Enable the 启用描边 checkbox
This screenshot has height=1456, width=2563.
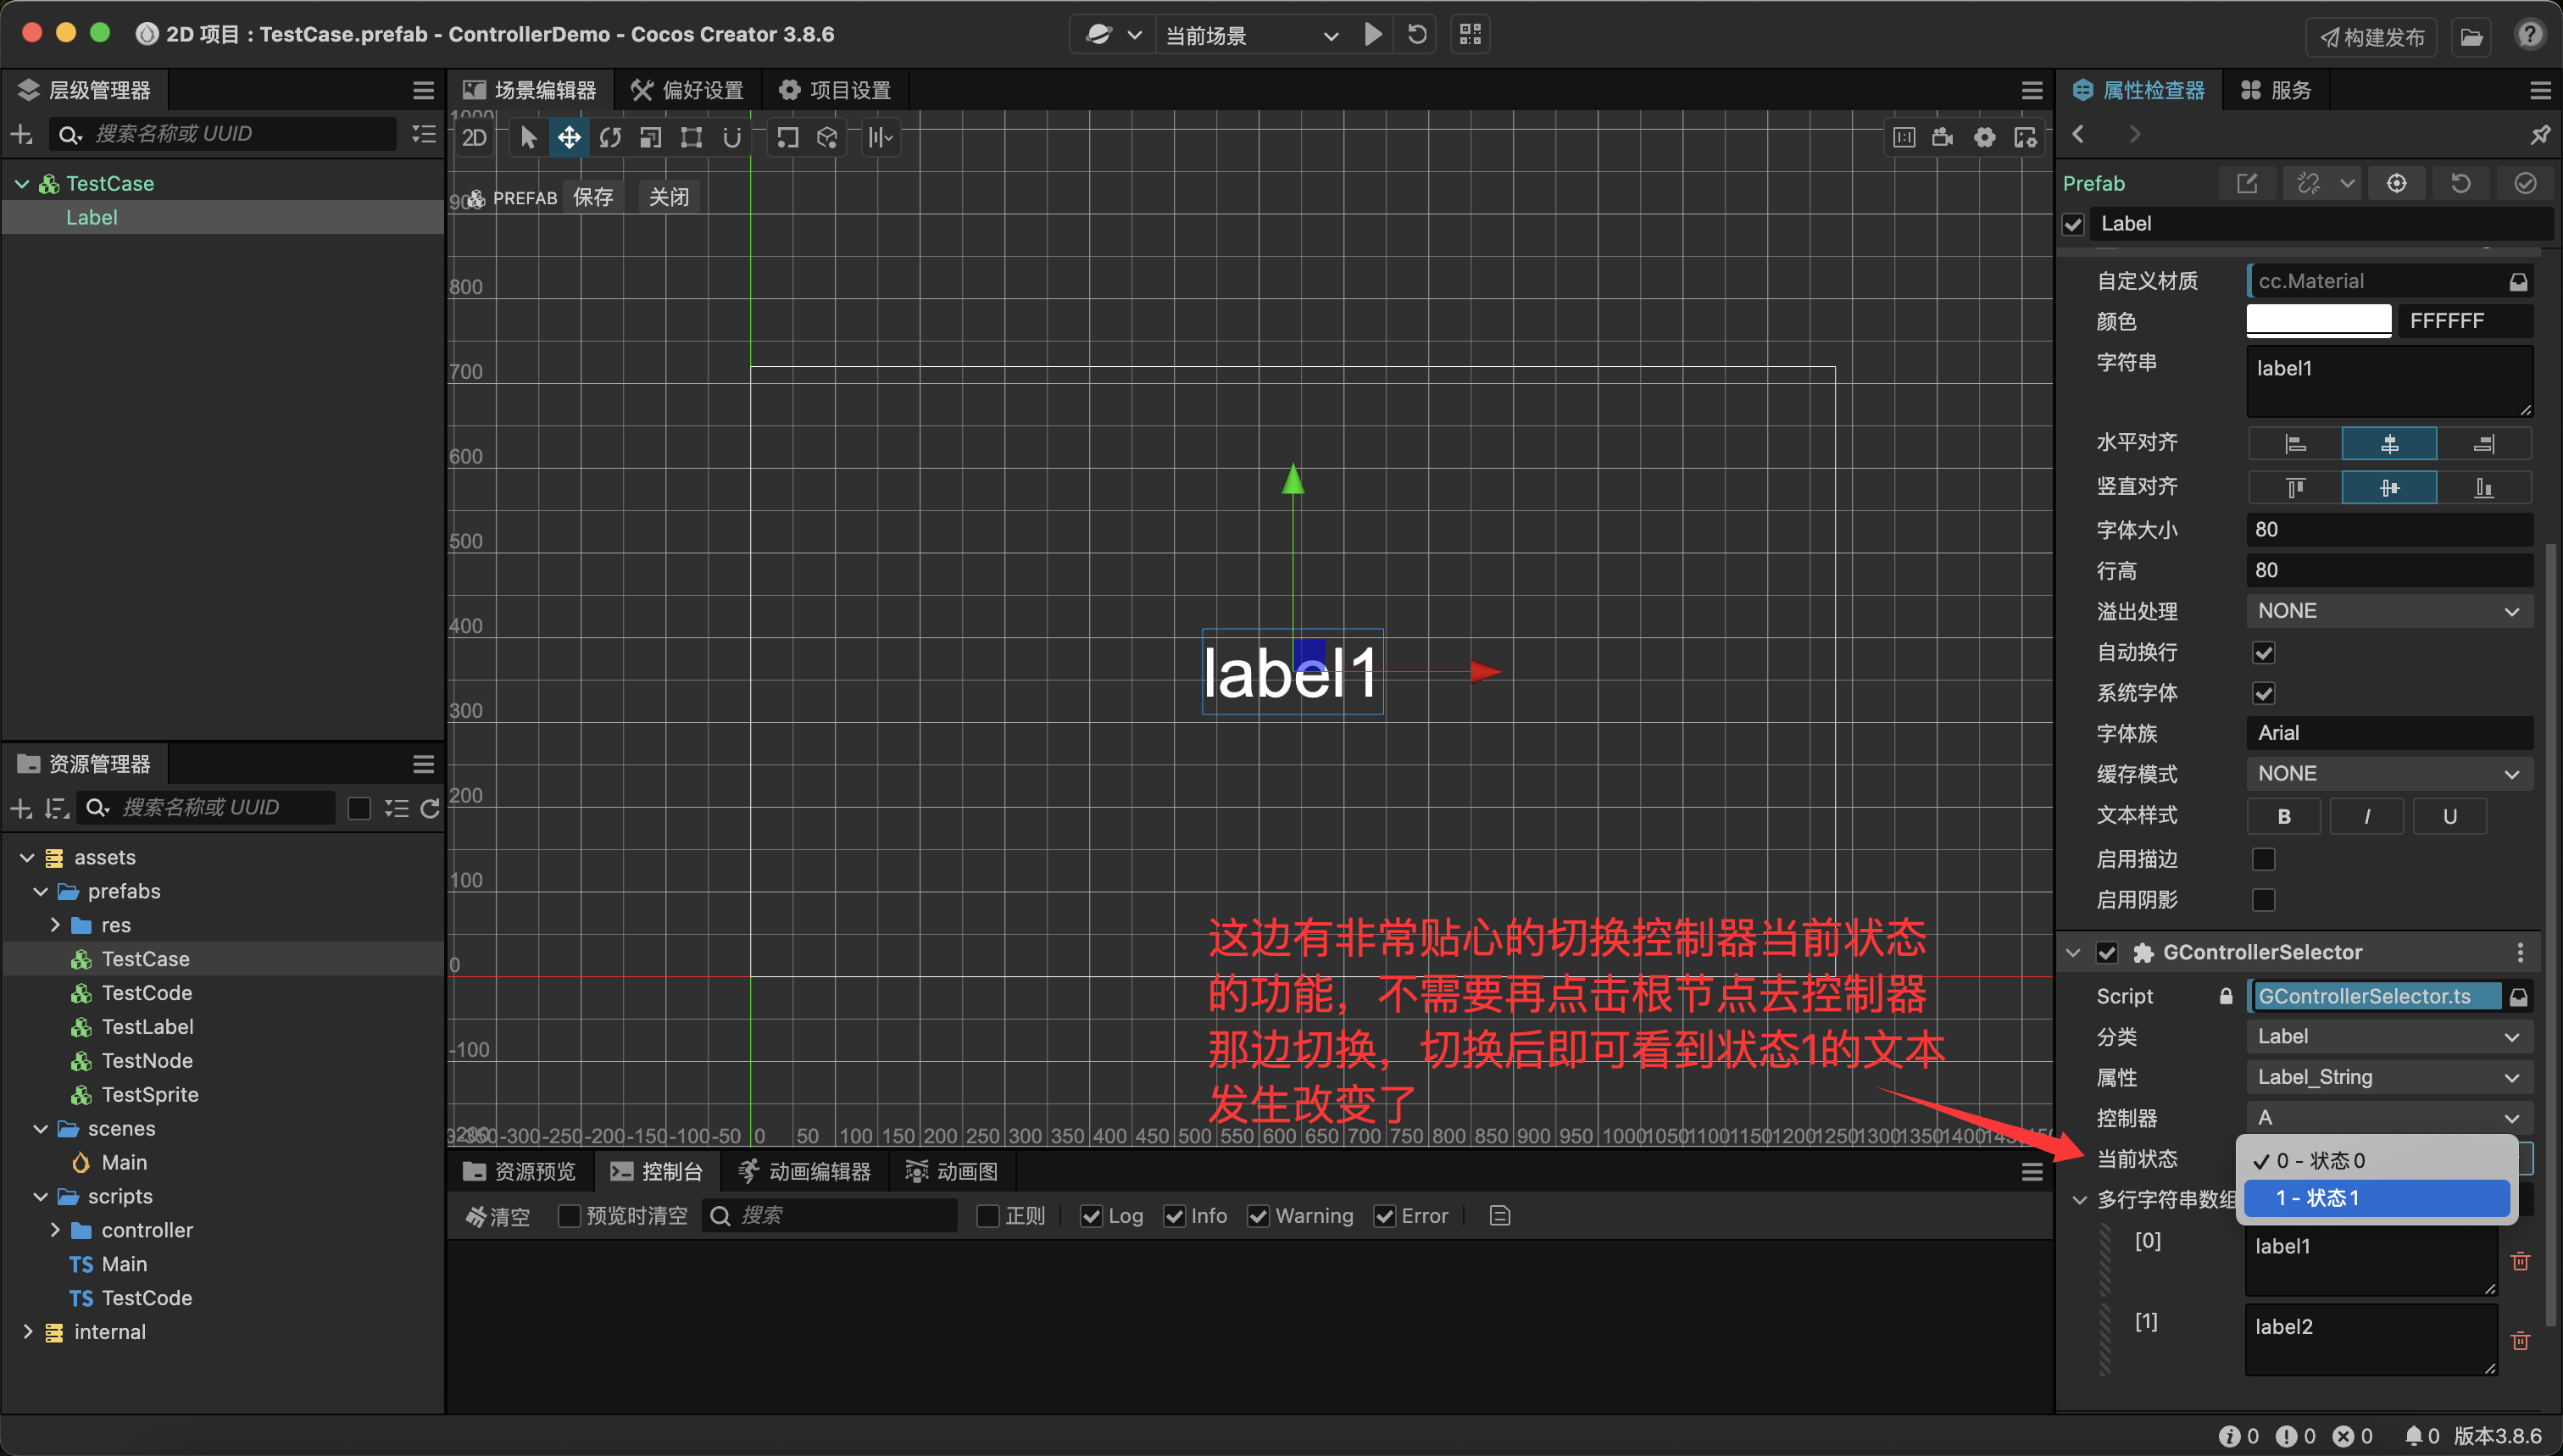point(2263,859)
